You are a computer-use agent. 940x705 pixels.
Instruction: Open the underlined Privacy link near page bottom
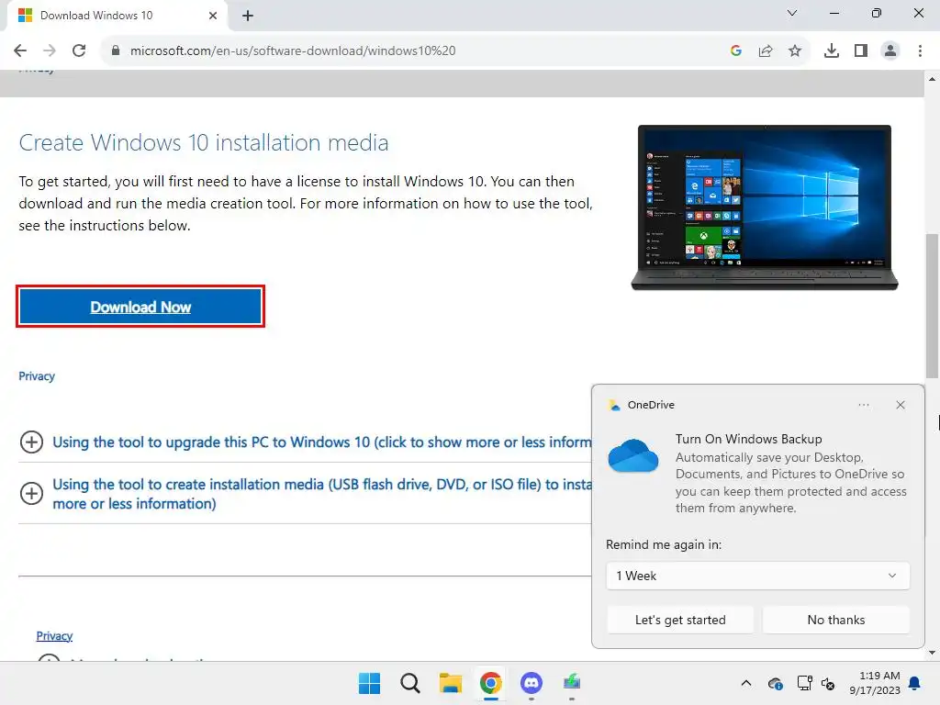point(54,635)
